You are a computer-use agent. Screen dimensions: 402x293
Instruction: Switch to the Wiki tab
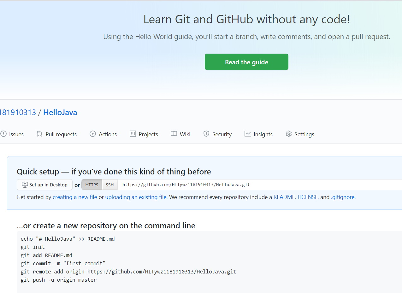[180, 134]
